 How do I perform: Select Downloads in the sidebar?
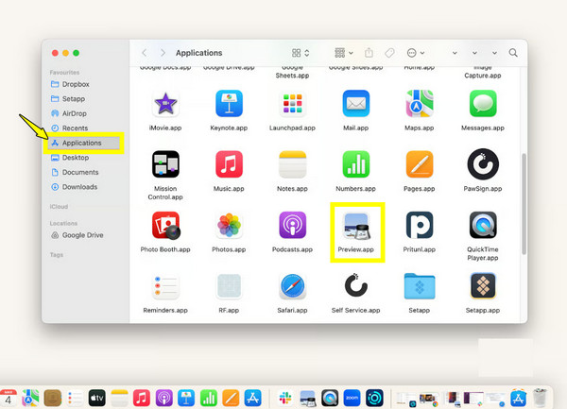tap(79, 187)
